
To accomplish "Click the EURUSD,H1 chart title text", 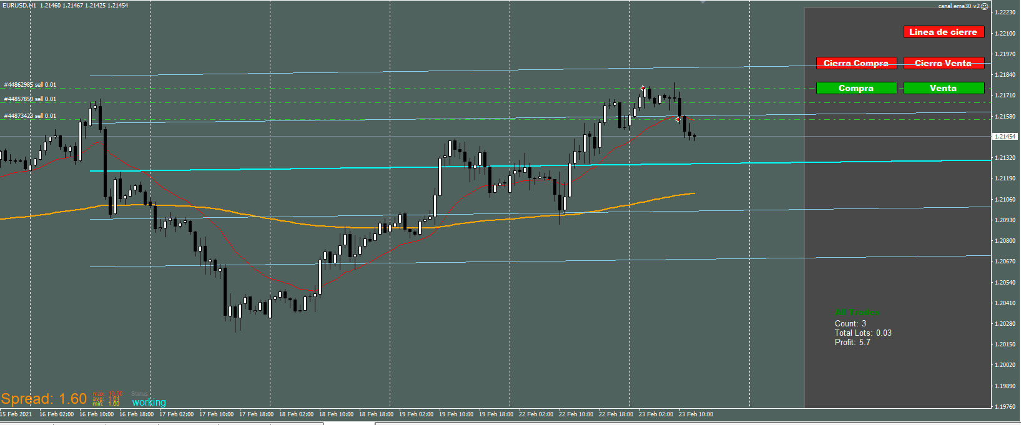I will point(19,5).
